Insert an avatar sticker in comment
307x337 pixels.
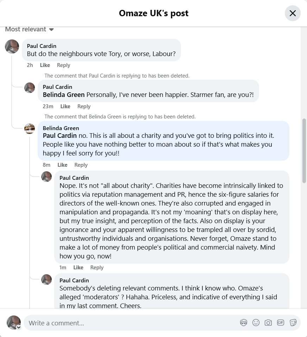pos(244,323)
